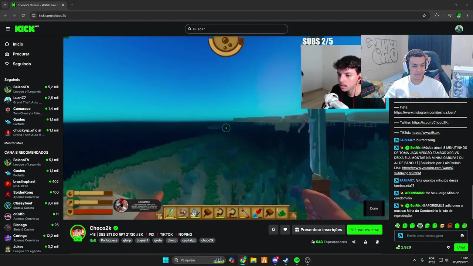Screen dimensions: 473x266
Task: Select the gtarp tag
Action: [x=127, y=240]
